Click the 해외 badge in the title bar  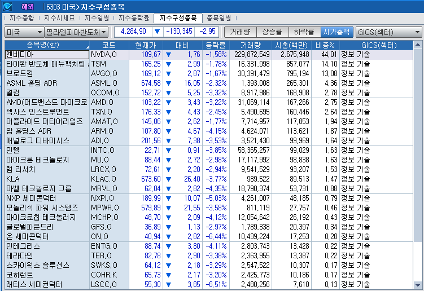click(28, 7)
